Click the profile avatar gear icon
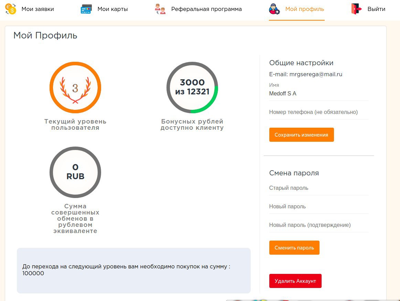Image resolution: width=400 pixels, height=301 pixels. pos(274,9)
